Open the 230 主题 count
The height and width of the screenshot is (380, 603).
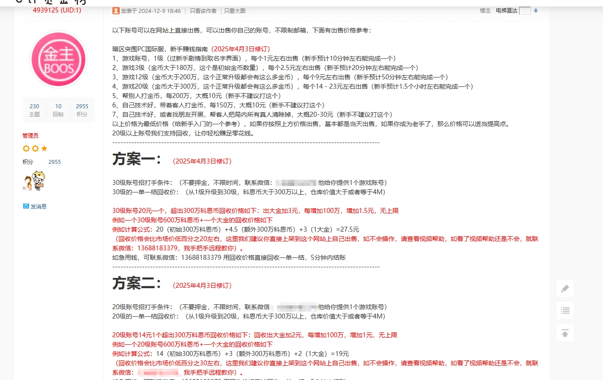click(34, 110)
